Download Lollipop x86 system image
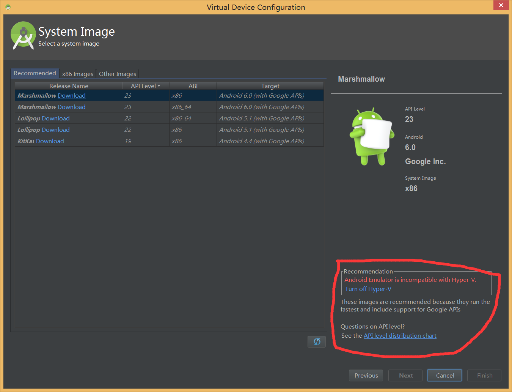Viewport: 512px width, 392px height. [x=56, y=130]
